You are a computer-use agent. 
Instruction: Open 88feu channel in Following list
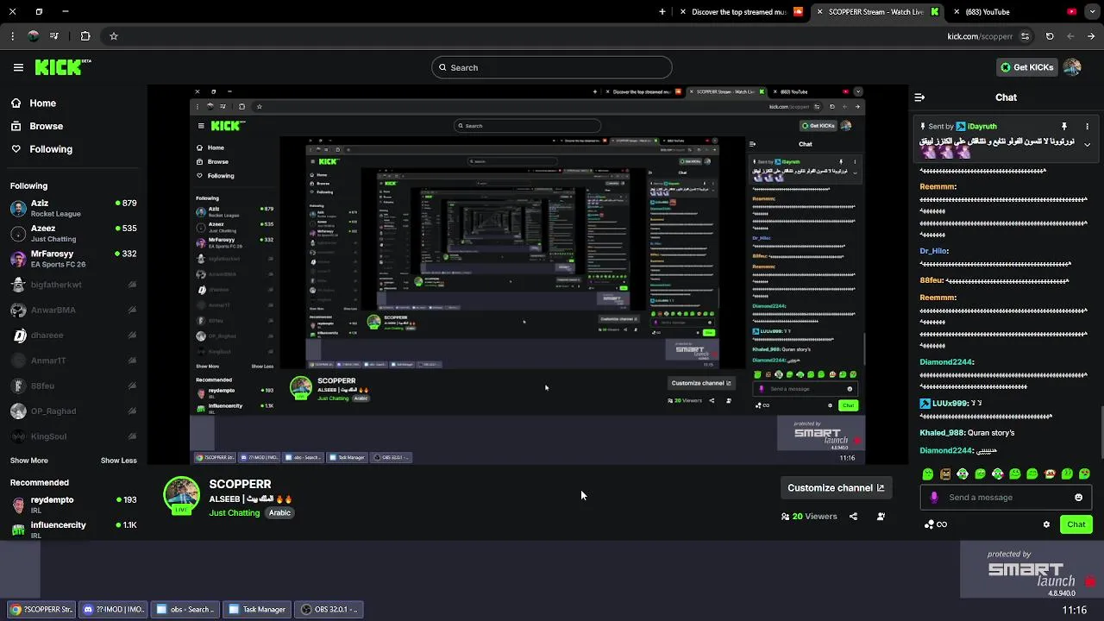pyautogui.click(x=73, y=386)
